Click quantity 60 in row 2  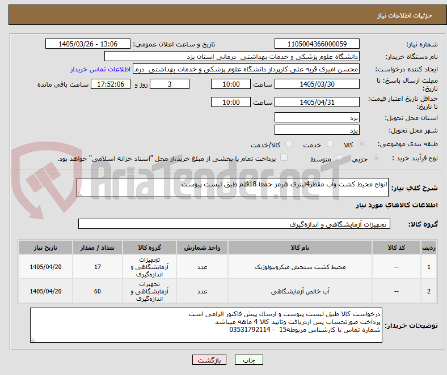98,291
